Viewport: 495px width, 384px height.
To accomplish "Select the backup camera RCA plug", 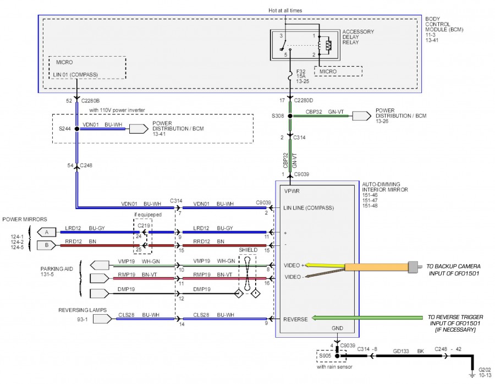I will coord(415,267).
